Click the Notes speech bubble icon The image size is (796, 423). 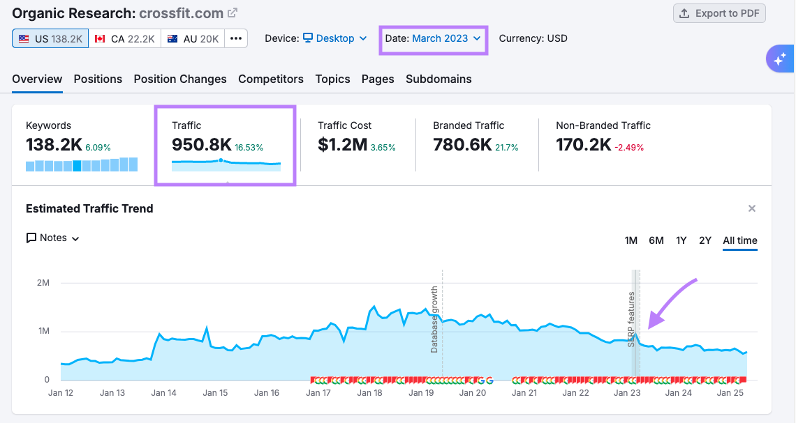31,238
